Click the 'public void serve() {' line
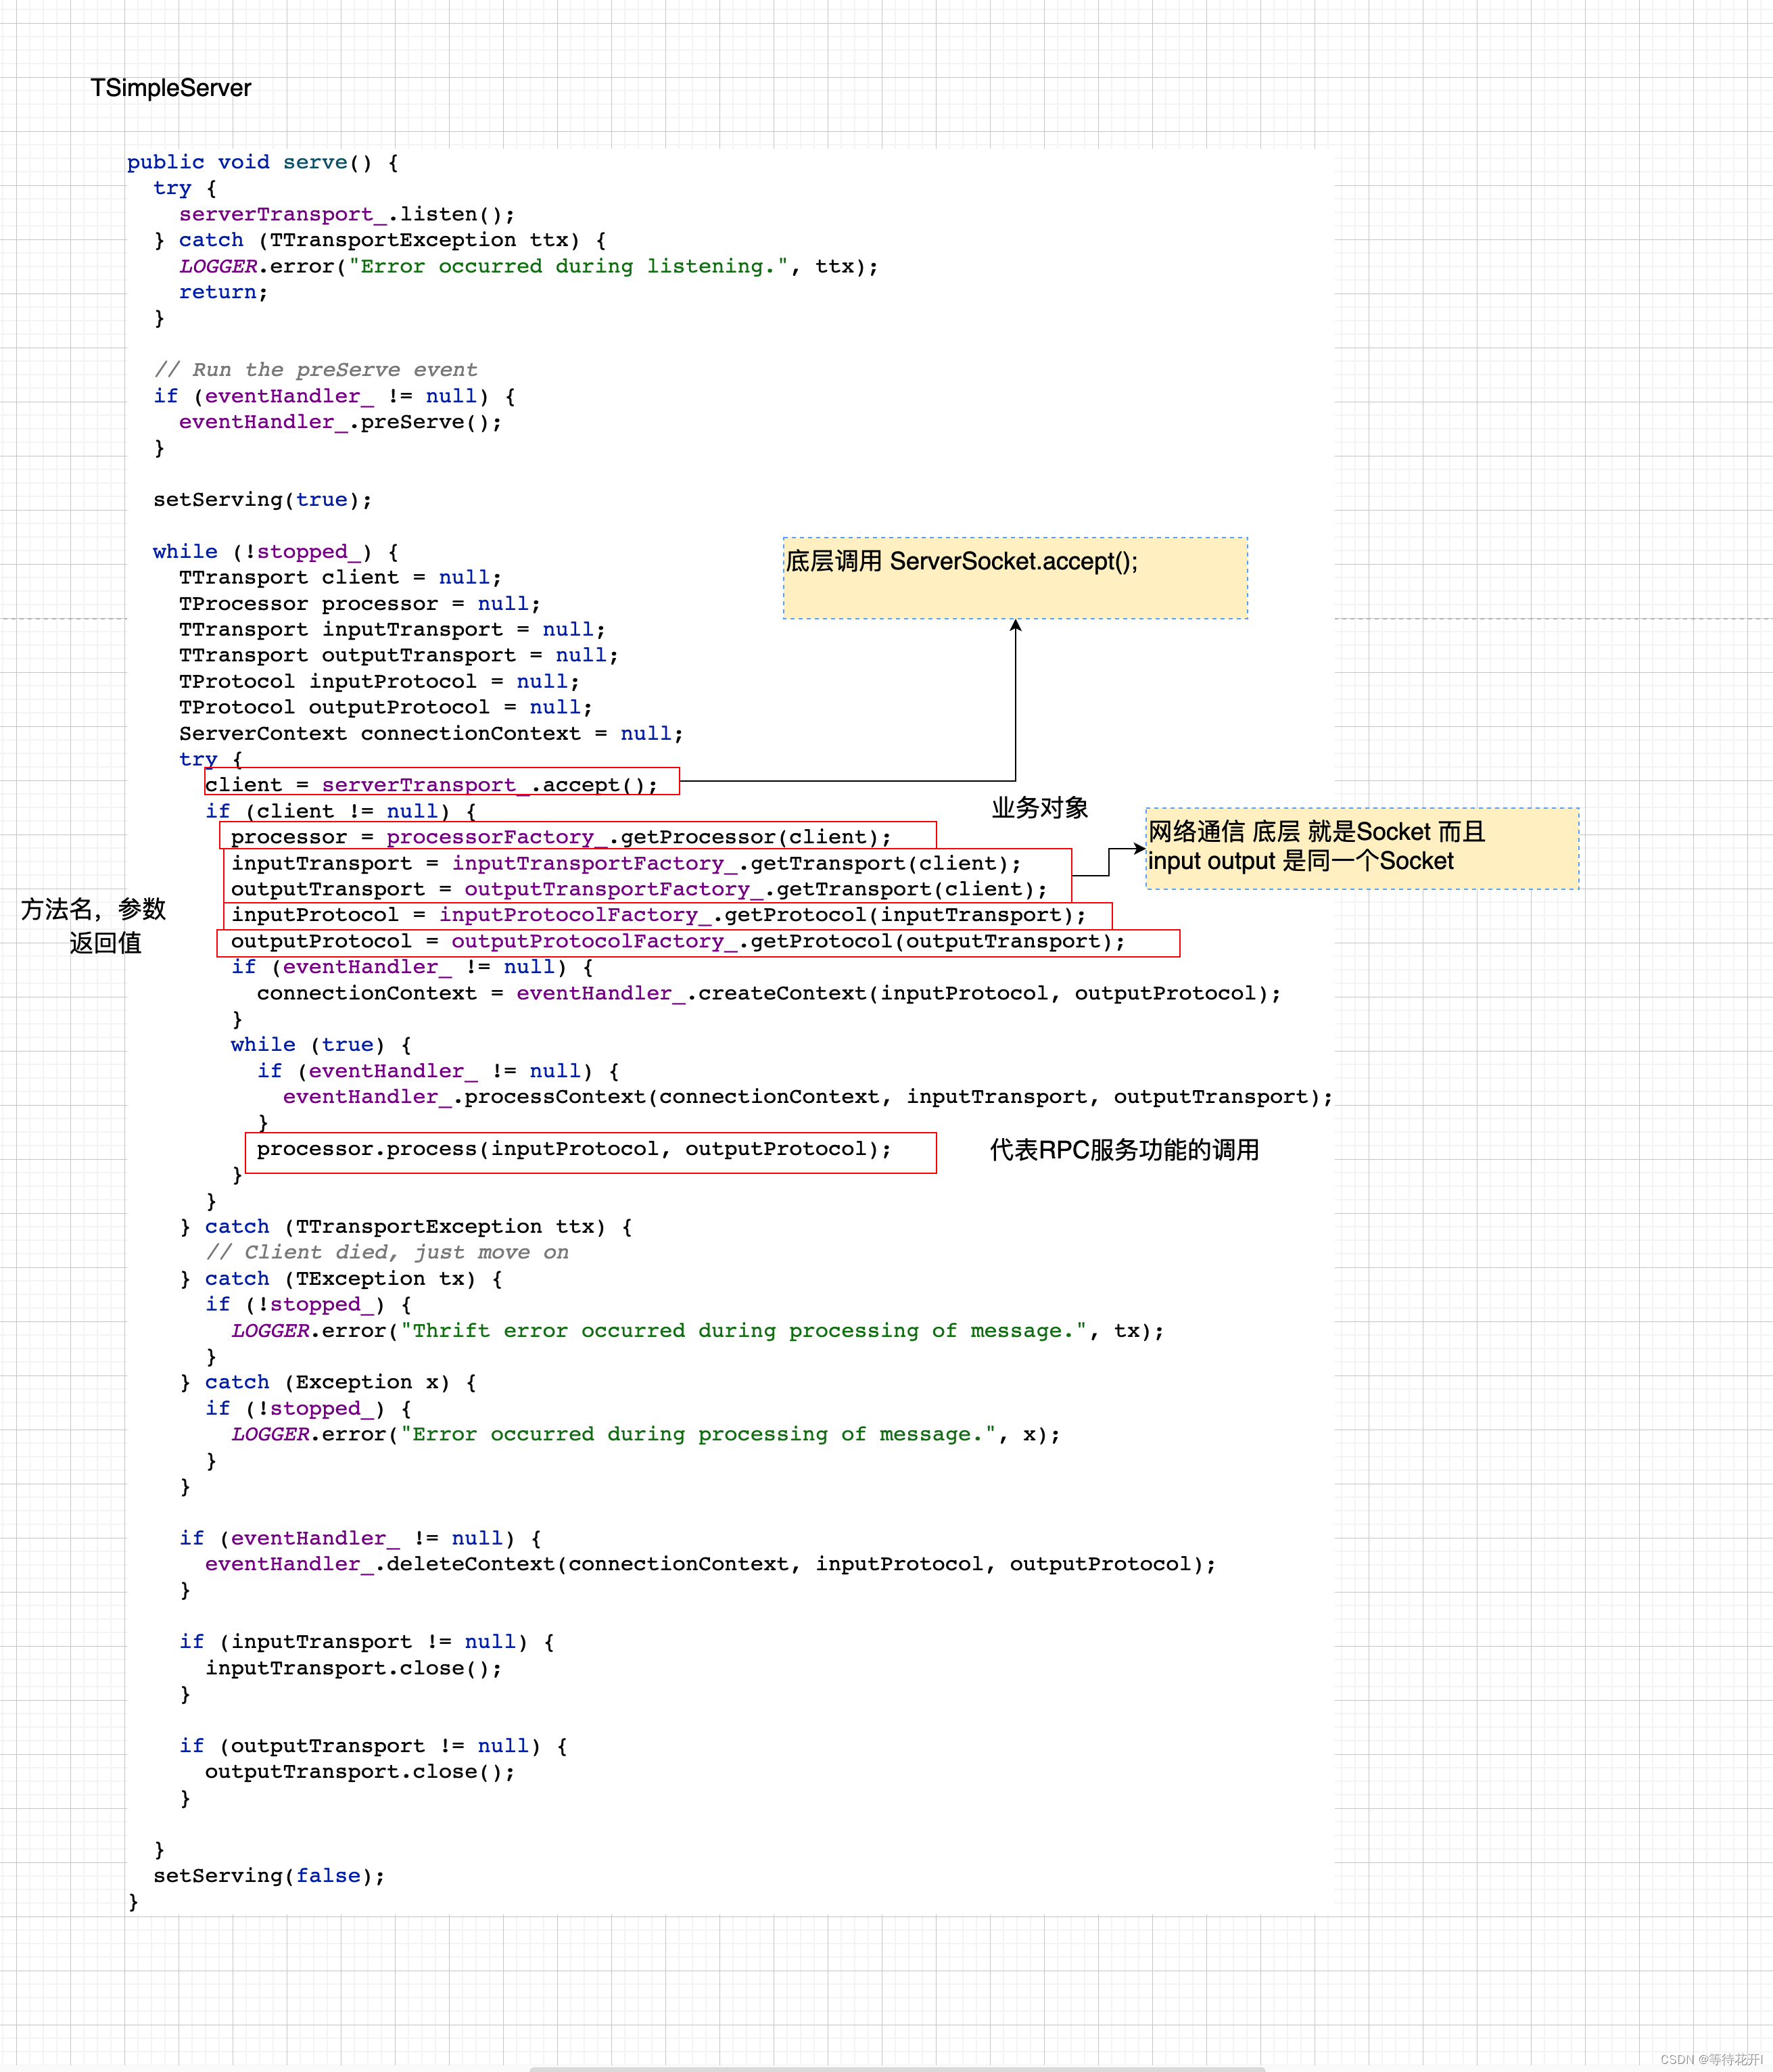The height and width of the screenshot is (2072, 1773). (263, 162)
